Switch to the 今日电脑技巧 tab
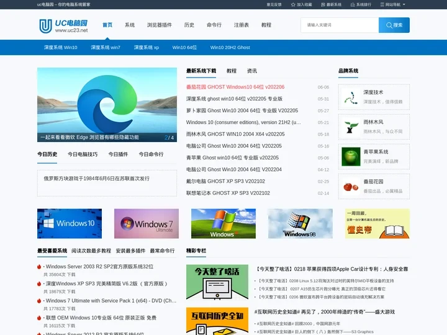Image resolution: width=447 pixels, height=335 pixels. tap(83, 154)
